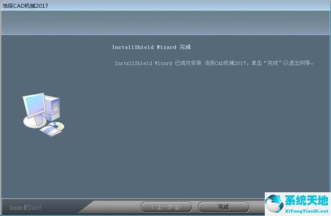Screen dimensions: 331x216
Task: Click the 系统天地 globe watermark icon
Action: click(x=274, y=203)
